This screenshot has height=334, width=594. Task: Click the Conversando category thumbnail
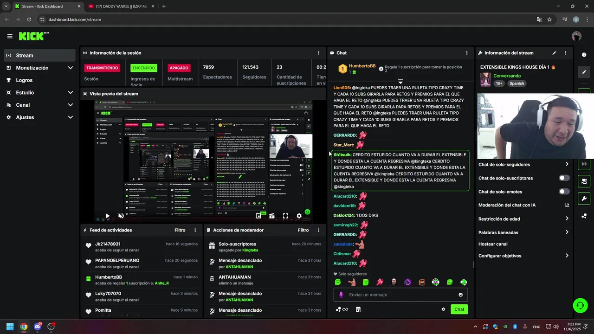pyautogui.click(x=485, y=79)
